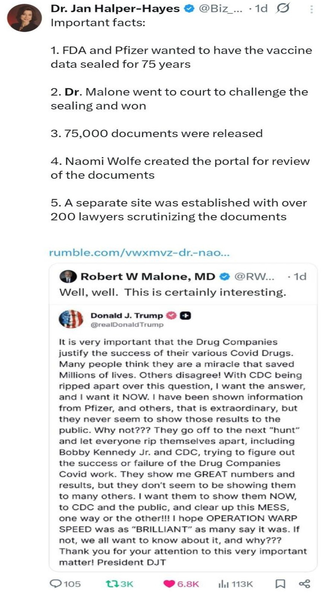The height and width of the screenshot is (596, 327).
Task: Click the black plus badge beside Trump's name
Action: pyautogui.click(x=185, y=316)
